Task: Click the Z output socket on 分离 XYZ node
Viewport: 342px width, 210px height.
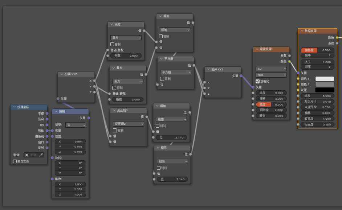Action: pos(94,92)
